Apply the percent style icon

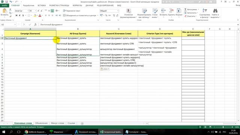point(106,15)
